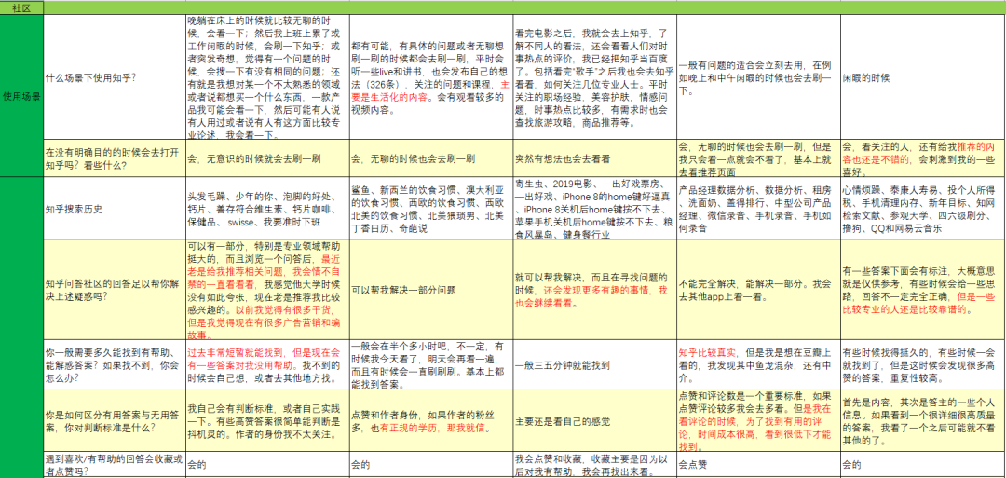Click search history cell 寄生虫、2019电影

(594, 207)
